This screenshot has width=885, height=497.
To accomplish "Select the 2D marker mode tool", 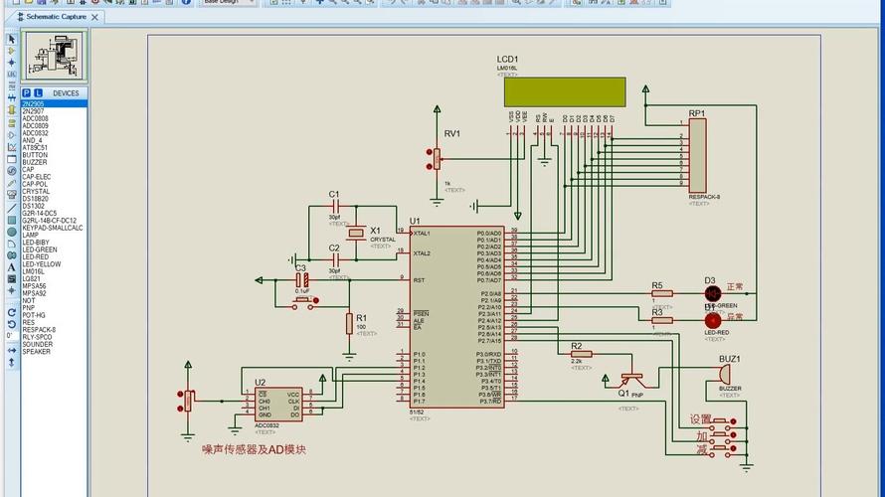I will [x=11, y=291].
